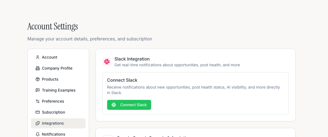Click the Account Settings page title
Screen dimensions: 328x137
(52, 26)
